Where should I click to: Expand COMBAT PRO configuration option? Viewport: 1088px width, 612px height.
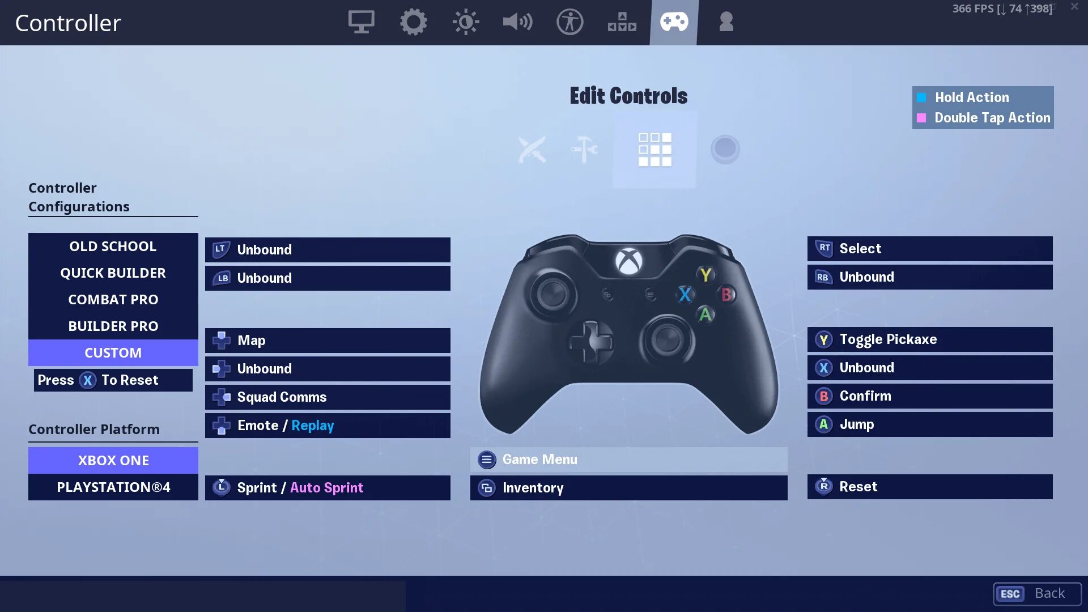tap(113, 299)
